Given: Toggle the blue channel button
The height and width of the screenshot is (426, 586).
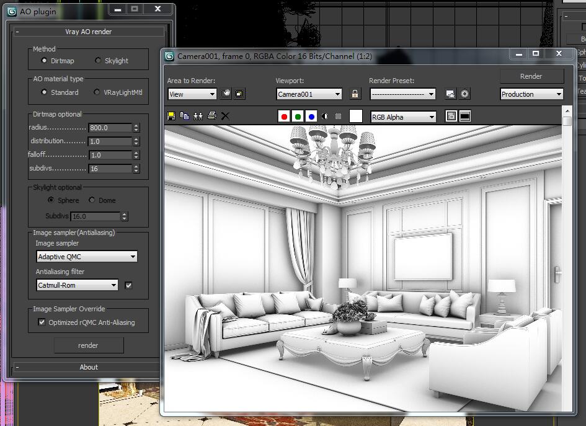Looking at the screenshot, I should pos(311,117).
